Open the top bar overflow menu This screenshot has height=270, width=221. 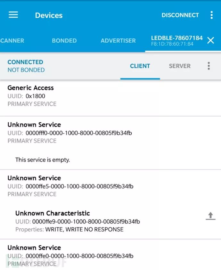[211, 15]
